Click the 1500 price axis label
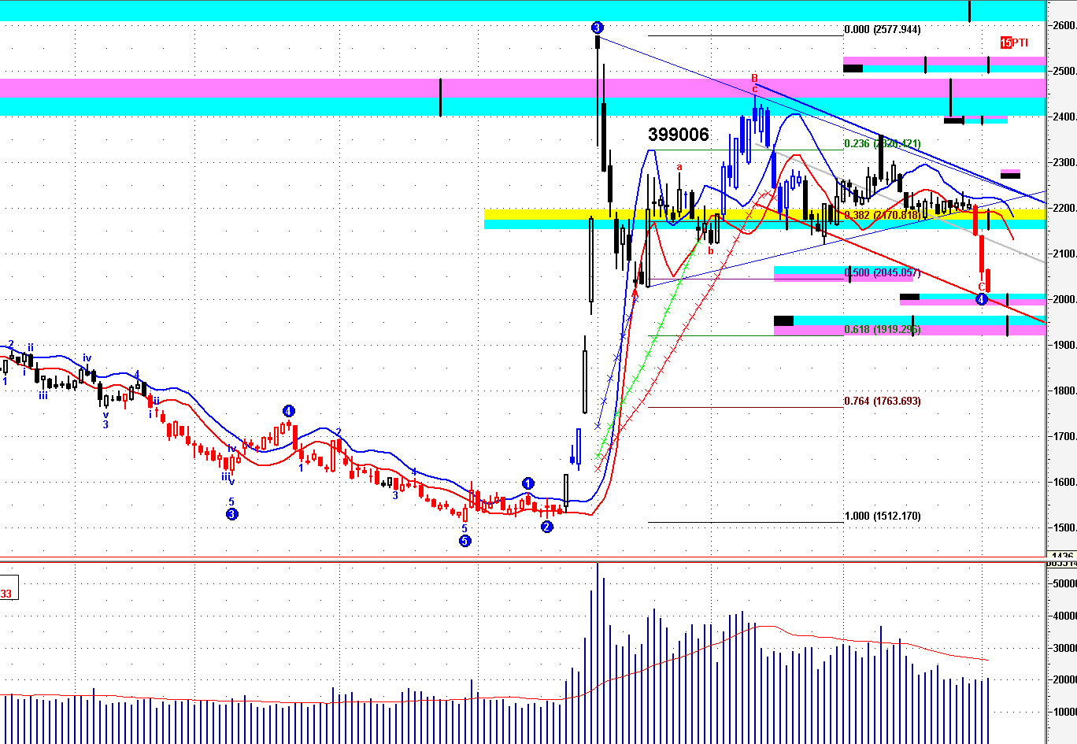The width and height of the screenshot is (1077, 744). (x=1064, y=527)
